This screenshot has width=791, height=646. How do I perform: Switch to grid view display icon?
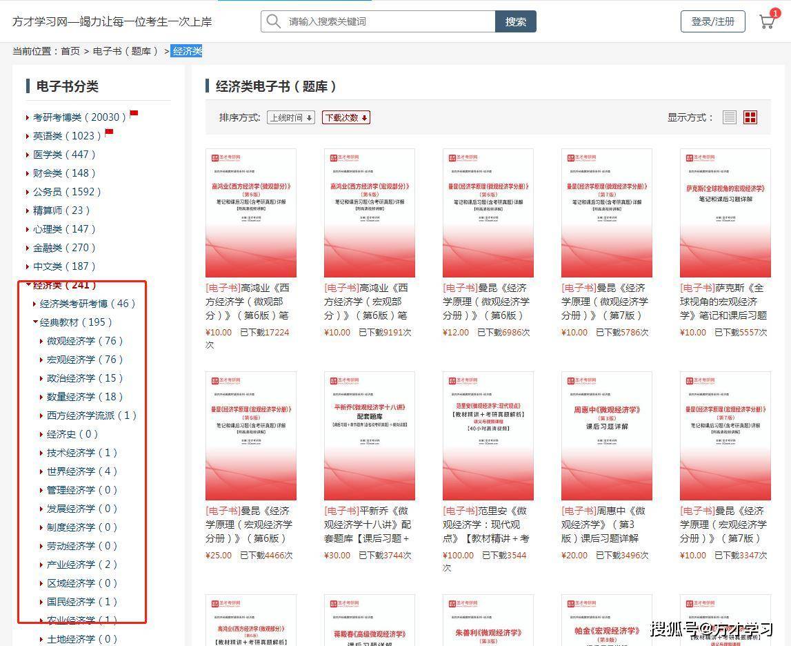click(750, 117)
